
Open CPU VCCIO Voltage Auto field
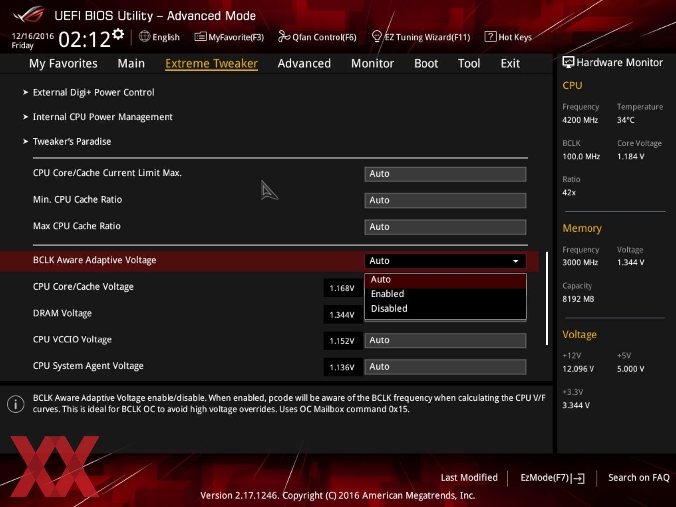click(445, 340)
